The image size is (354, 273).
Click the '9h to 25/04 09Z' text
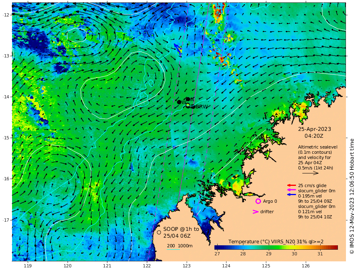click(x=315, y=201)
